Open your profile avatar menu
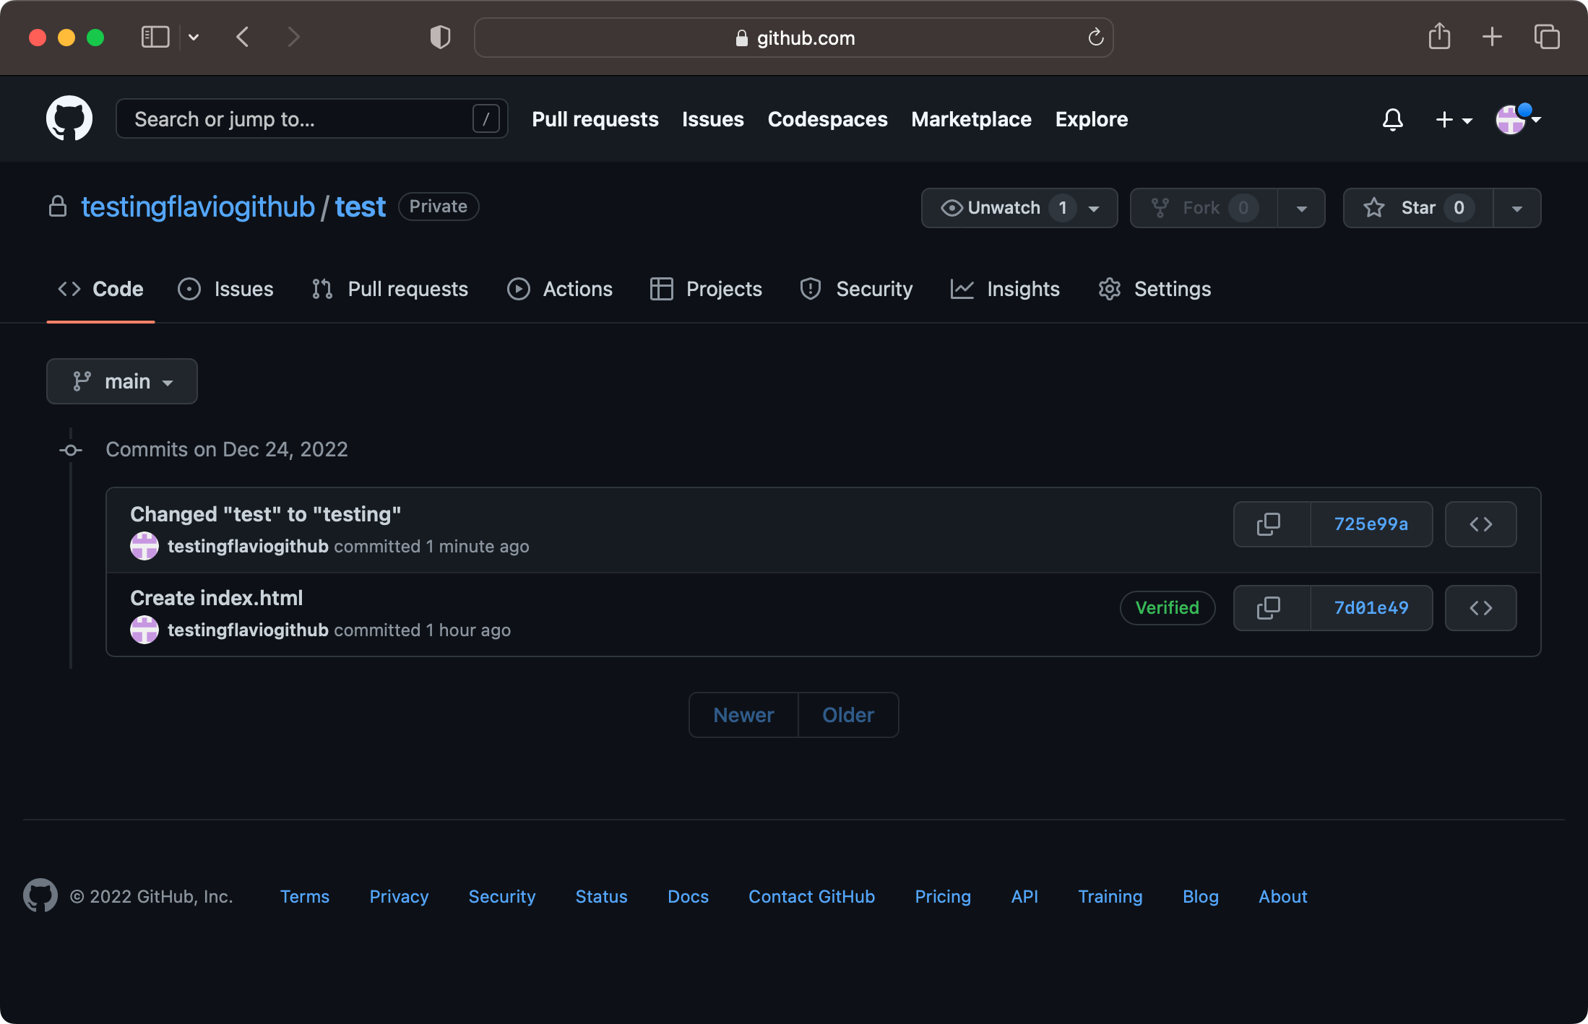Screen dimensions: 1588x1024 pos(1511,119)
